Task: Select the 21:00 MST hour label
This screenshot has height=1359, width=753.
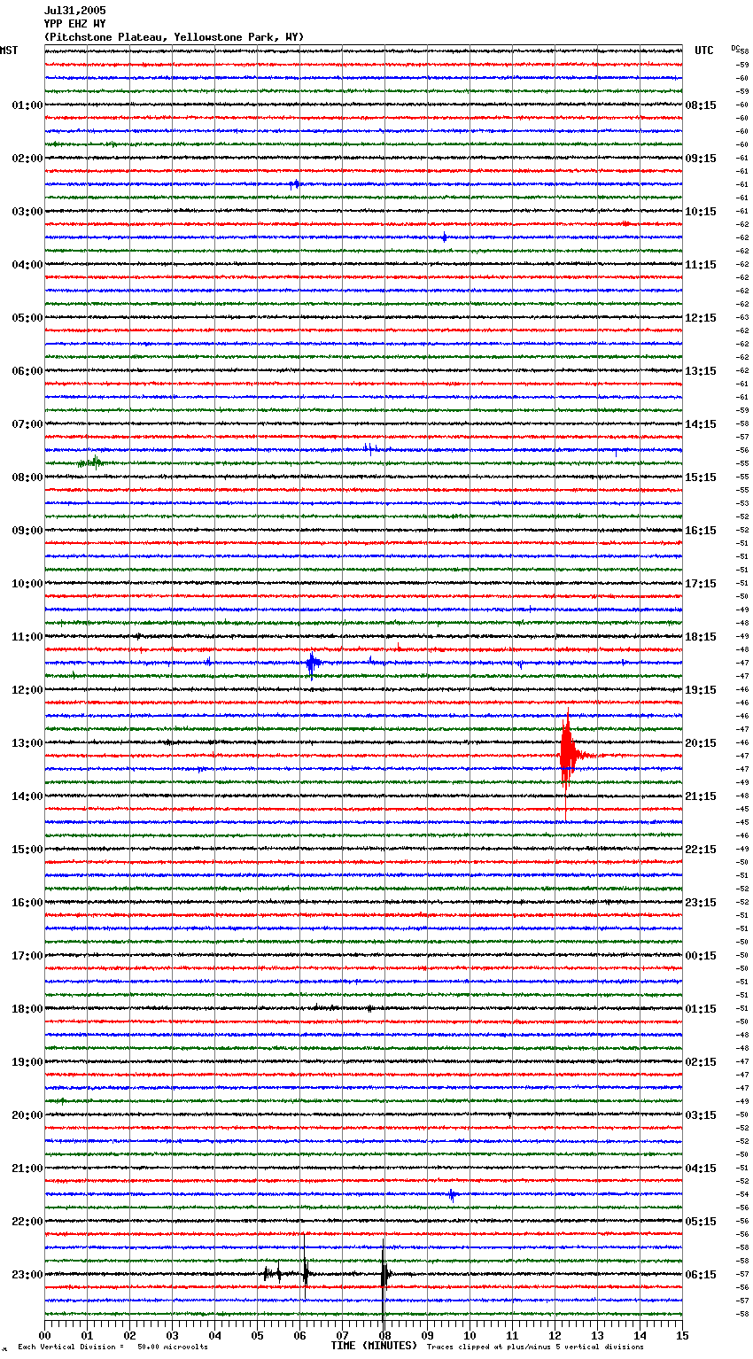Action: (27, 1169)
